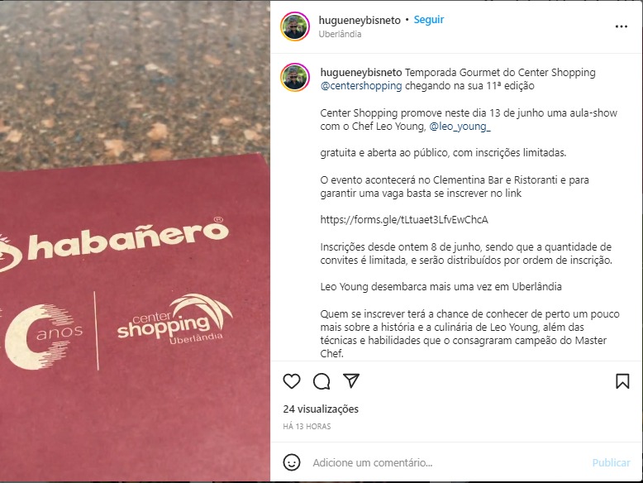Click the habañero post photo
The width and height of the screenshot is (643, 483).
pyautogui.click(x=135, y=241)
